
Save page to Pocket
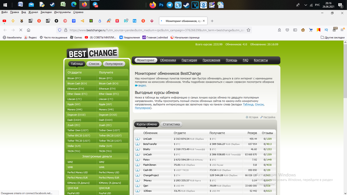coord(287,30)
